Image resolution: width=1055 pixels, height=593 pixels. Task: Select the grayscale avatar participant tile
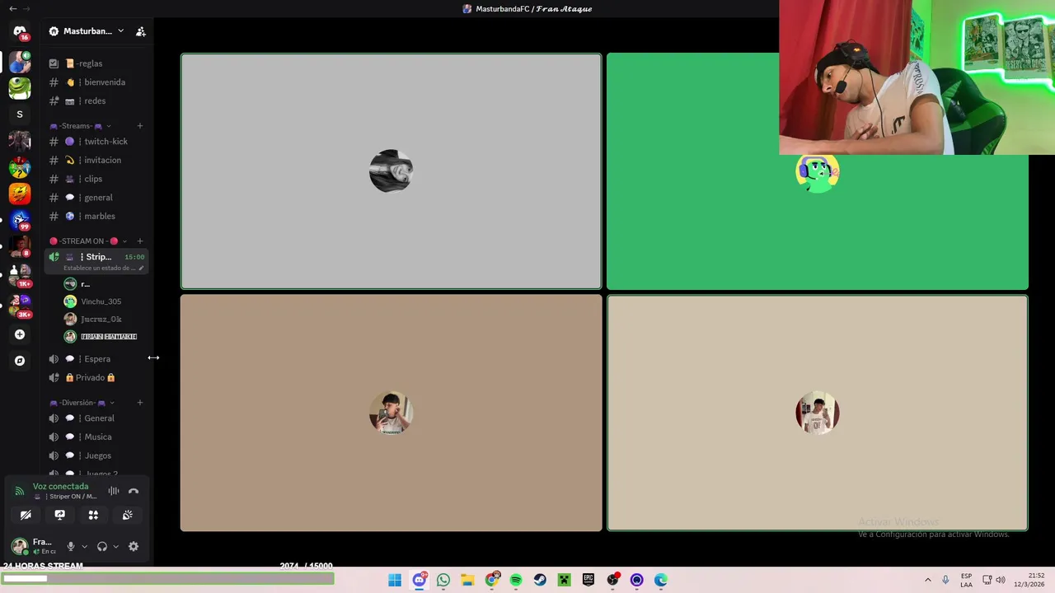pos(391,171)
